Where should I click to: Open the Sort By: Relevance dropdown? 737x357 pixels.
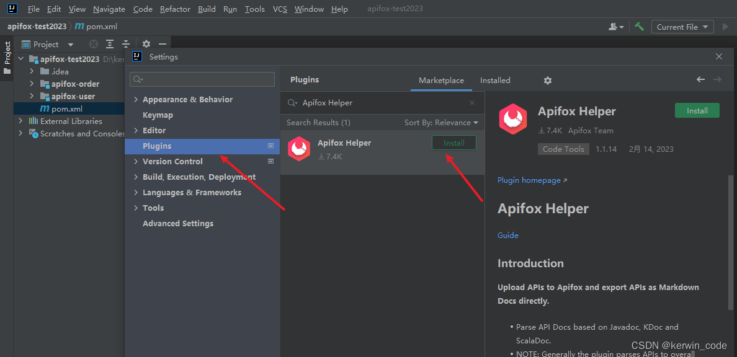(441, 123)
